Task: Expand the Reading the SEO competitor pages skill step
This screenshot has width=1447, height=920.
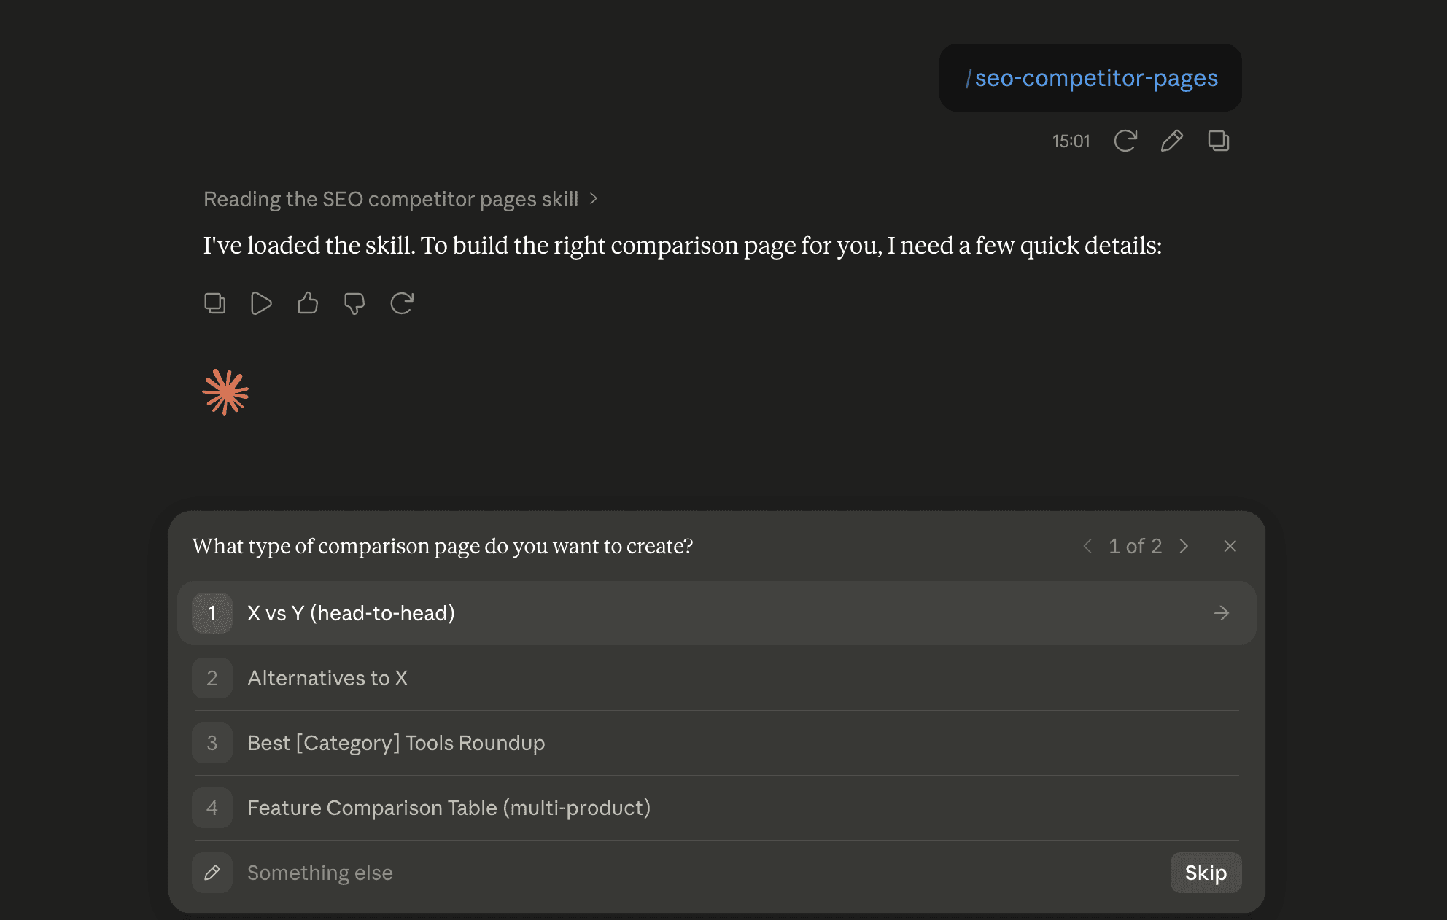Action: pyautogui.click(x=400, y=199)
